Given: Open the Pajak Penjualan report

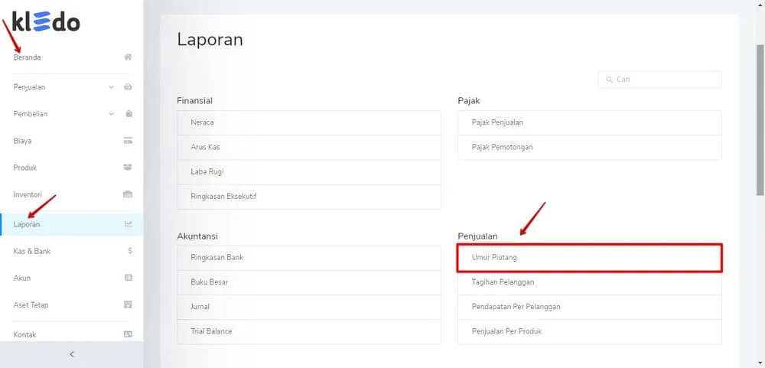Looking at the screenshot, I should [x=589, y=122].
